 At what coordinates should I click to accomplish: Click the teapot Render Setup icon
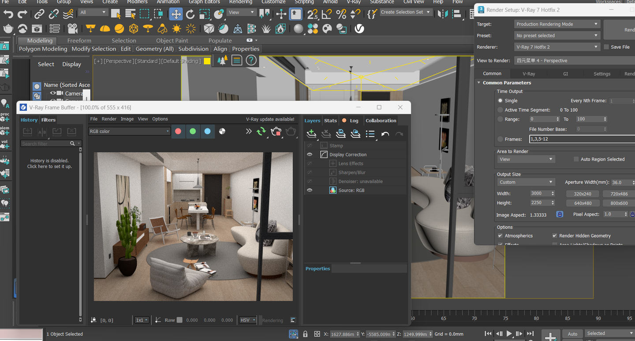pos(8,29)
